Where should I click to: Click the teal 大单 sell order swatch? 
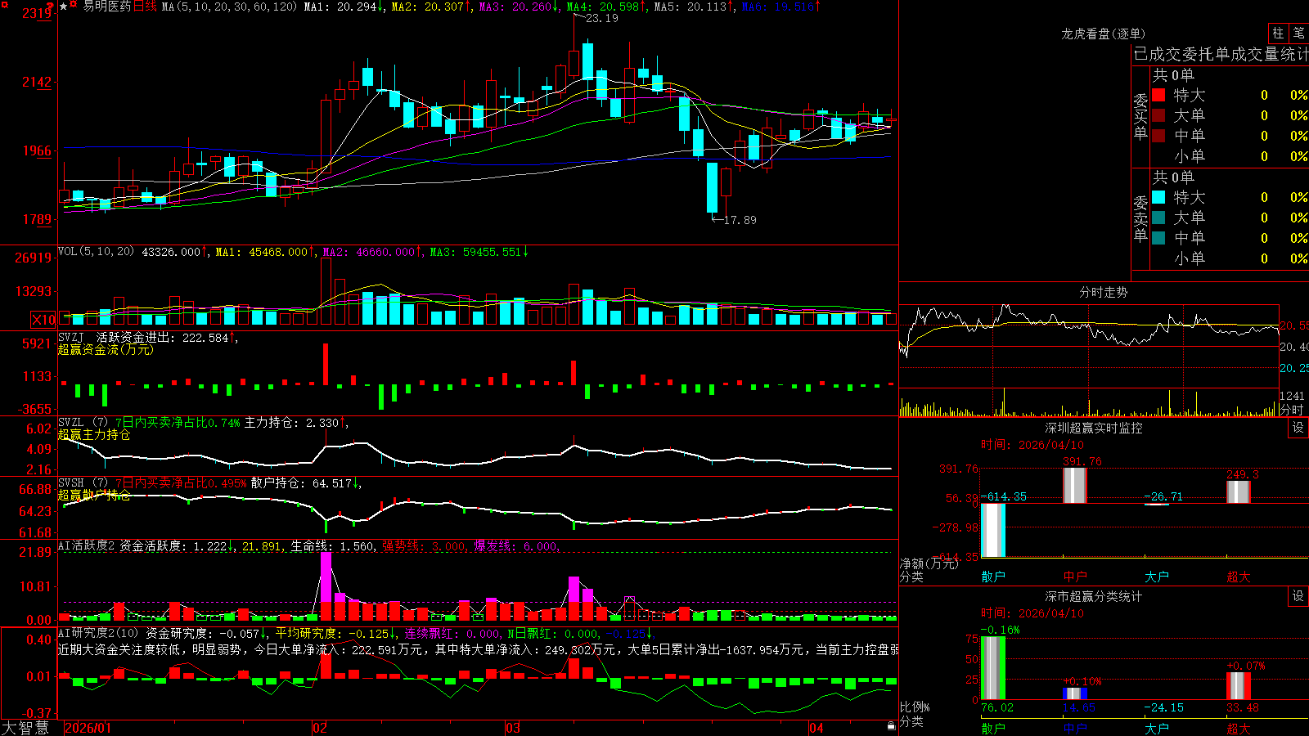[1158, 218]
